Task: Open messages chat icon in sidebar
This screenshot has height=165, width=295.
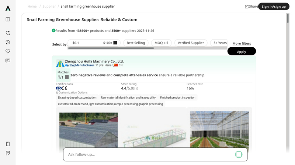Action: point(8,60)
